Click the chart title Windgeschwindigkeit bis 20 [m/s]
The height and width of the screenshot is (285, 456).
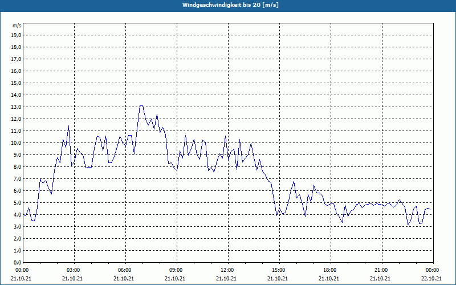coord(230,5)
